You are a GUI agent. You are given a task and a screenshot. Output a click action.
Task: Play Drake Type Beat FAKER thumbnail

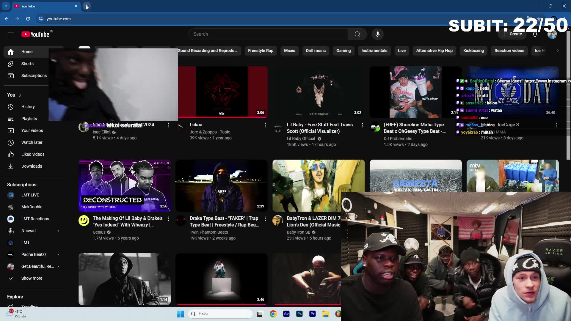(222, 185)
